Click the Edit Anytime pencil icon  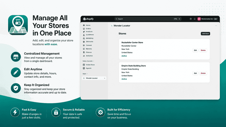(16, 72)
